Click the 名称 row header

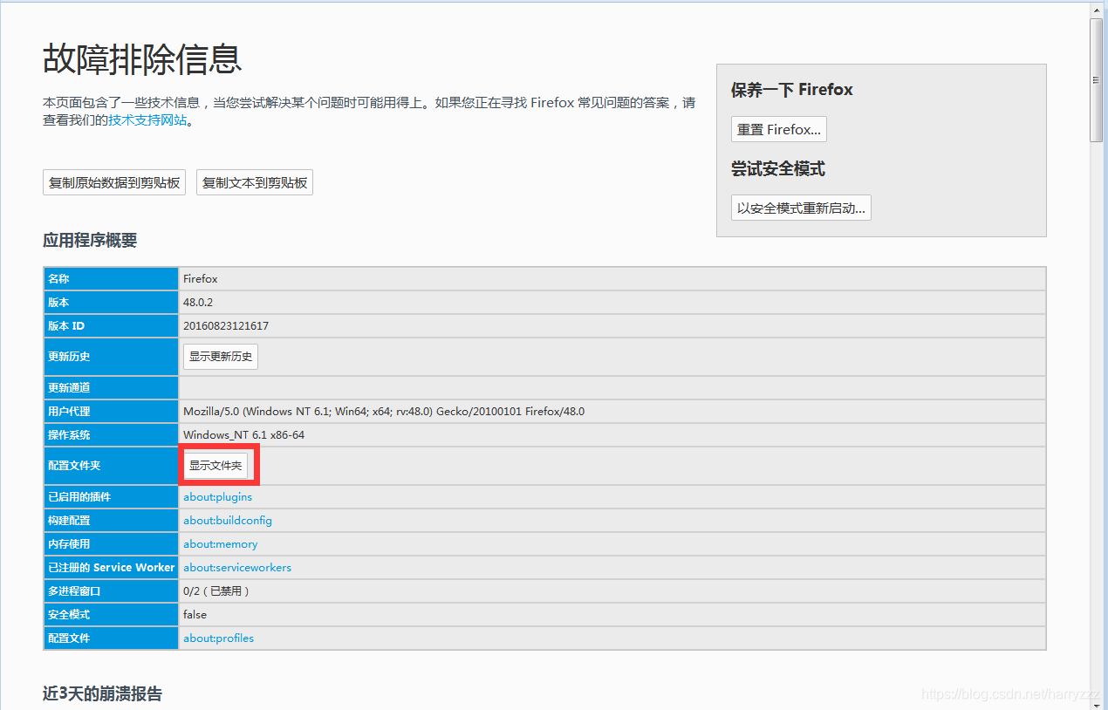coord(112,278)
